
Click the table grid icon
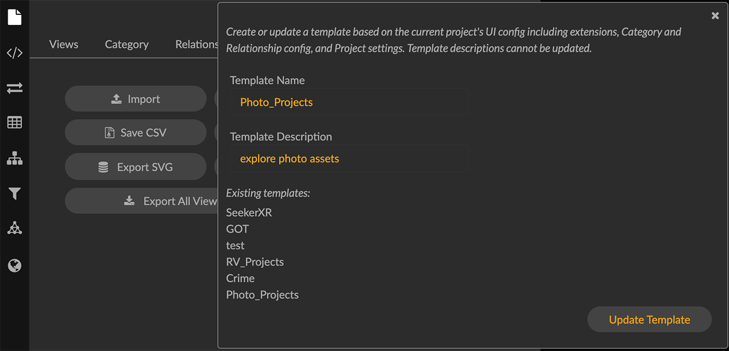point(14,122)
